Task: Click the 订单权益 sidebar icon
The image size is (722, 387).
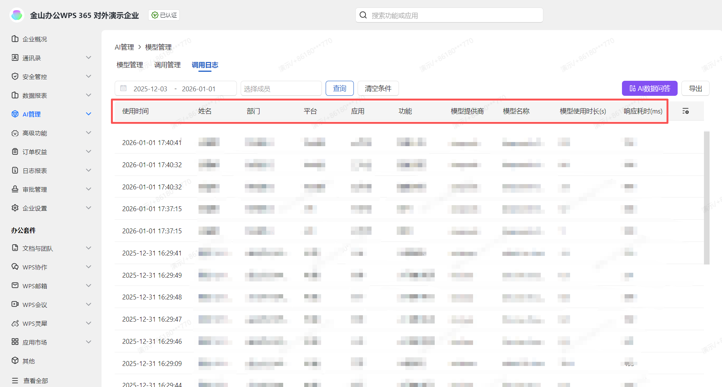Action: (15, 151)
